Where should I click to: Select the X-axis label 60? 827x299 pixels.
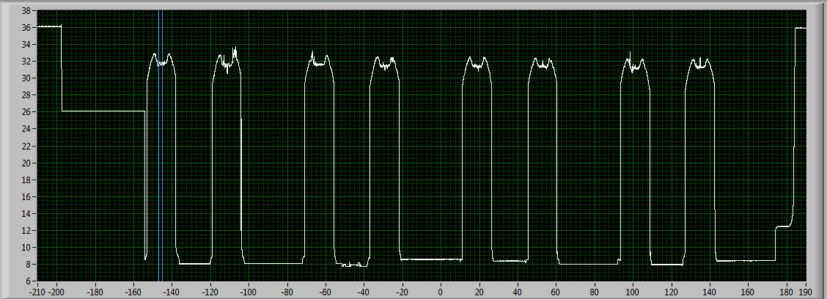click(556, 291)
